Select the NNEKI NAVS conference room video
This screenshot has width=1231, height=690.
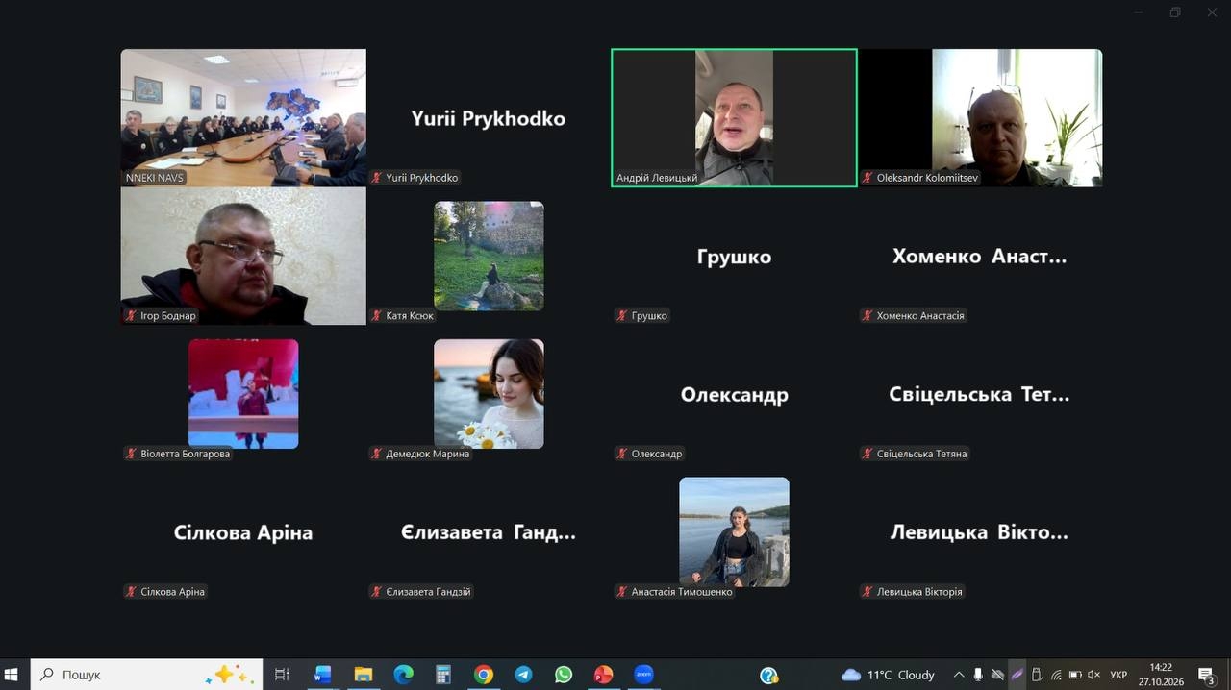pos(243,117)
